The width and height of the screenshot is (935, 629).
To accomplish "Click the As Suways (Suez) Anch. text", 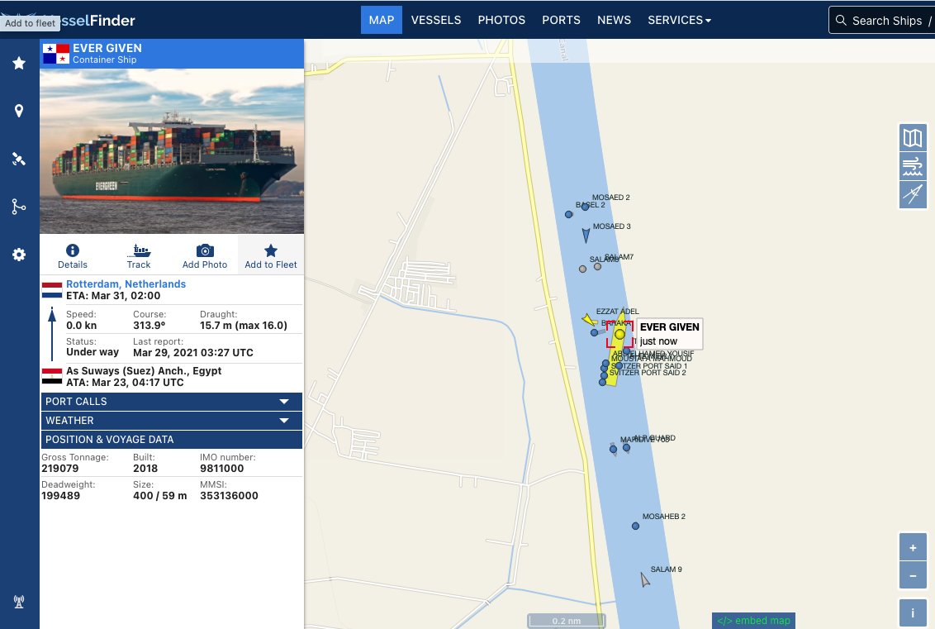I will coord(144,370).
